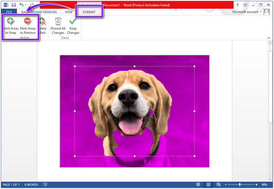Click the bottom-left selection handle of marquee
This screenshot has width=274, height=189.
(x=75, y=156)
